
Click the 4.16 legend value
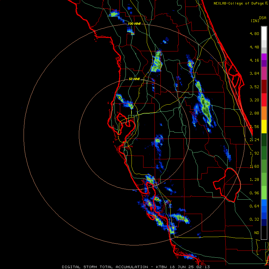[x=254, y=60]
